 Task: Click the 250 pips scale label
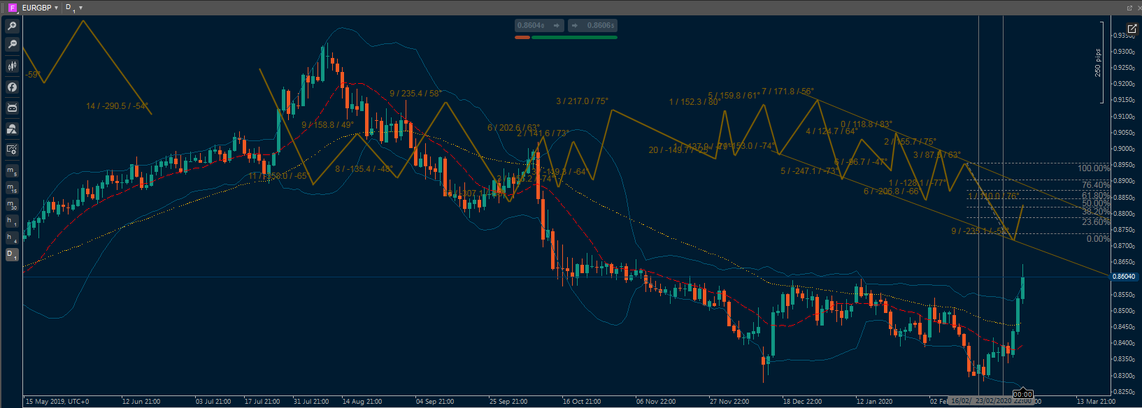pyautogui.click(x=1098, y=63)
